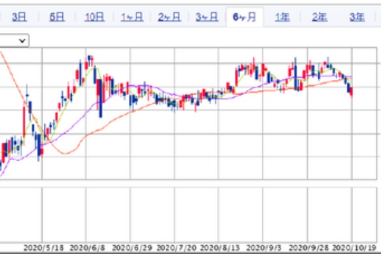Click the 2020/8/13 axis date label
The height and width of the screenshot is (254, 381).
tap(219, 248)
